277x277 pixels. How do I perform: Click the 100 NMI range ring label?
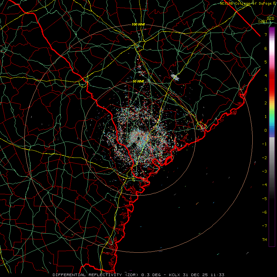[138, 24]
